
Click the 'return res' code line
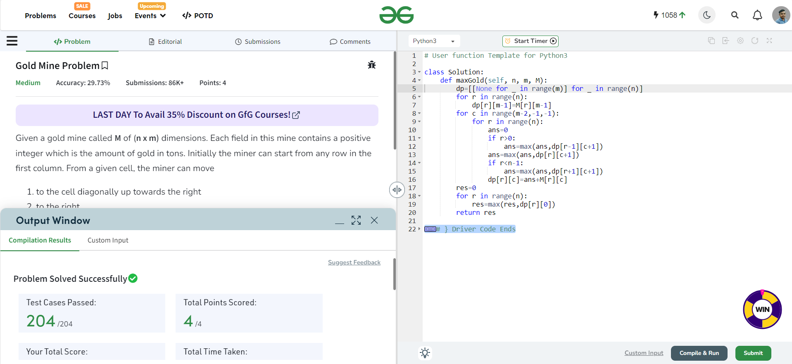[x=476, y=213]
